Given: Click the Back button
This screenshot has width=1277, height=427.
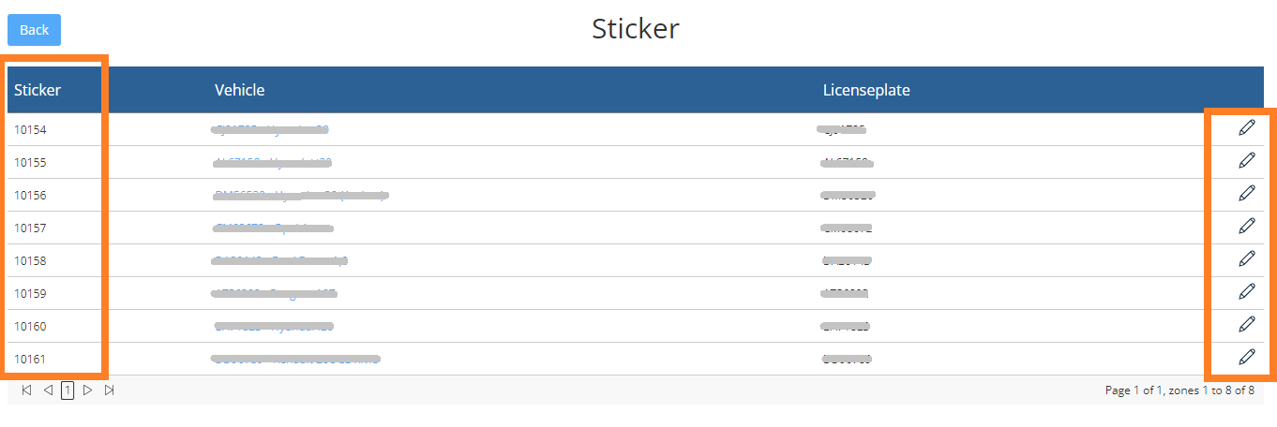Looking at the screenshot, I should tap(34, 30).
